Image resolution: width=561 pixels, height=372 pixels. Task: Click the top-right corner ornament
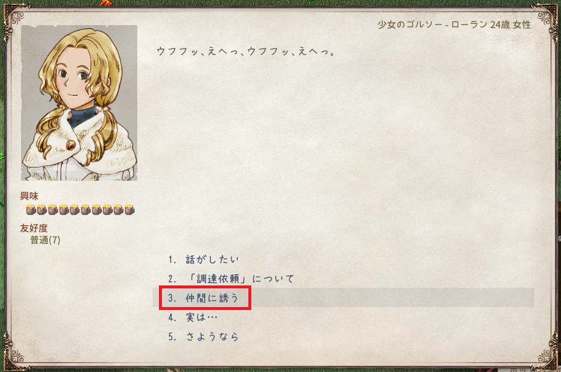pyautogui.click(x=545, y=19)
